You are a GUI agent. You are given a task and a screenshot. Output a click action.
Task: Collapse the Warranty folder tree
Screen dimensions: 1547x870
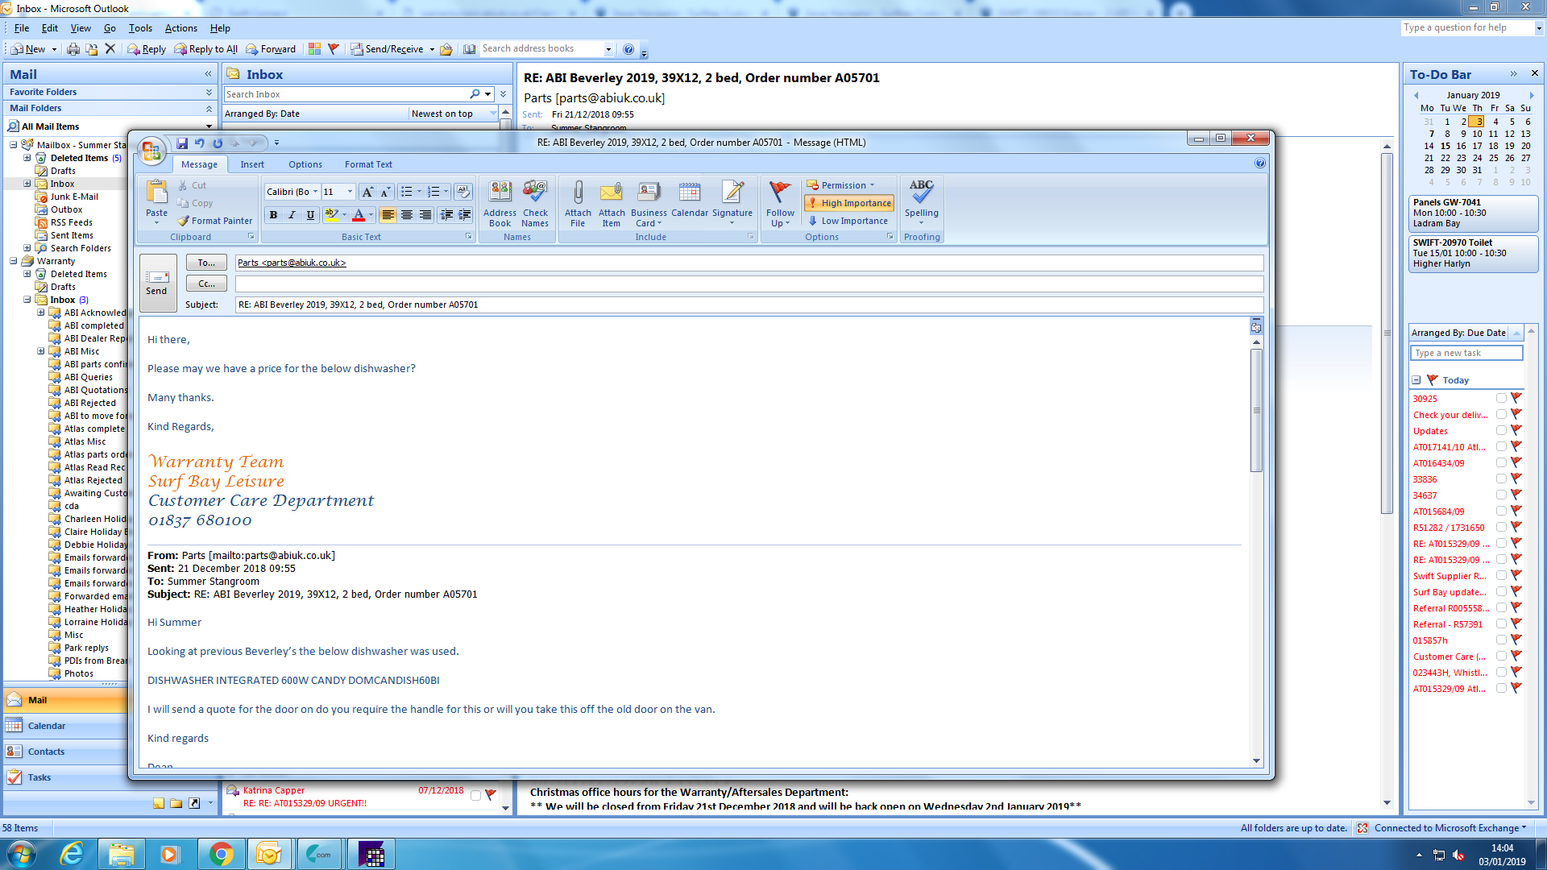coord(14,261)
